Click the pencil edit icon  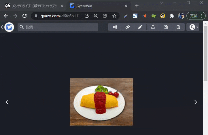(140, 27)
